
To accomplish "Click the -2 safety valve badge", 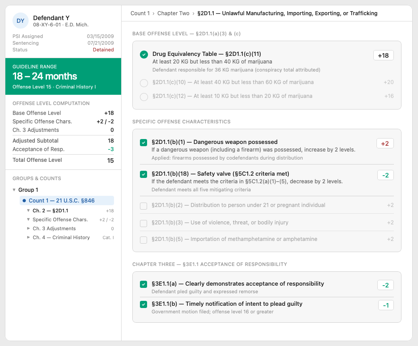I will [385, 175].
